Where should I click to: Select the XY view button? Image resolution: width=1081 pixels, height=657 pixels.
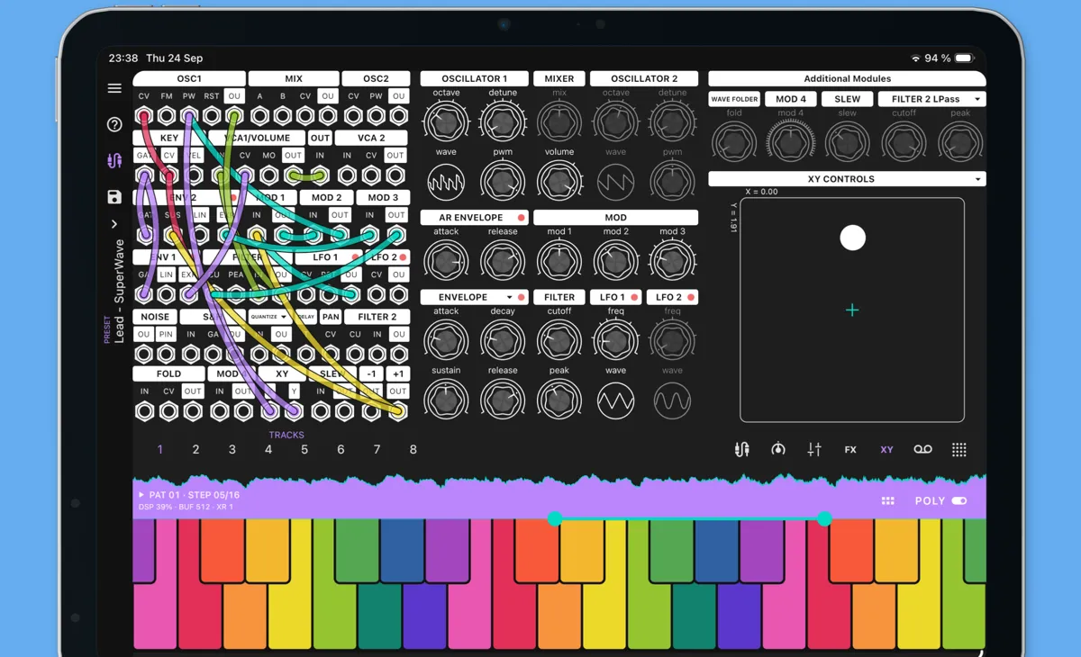point(886,449)
